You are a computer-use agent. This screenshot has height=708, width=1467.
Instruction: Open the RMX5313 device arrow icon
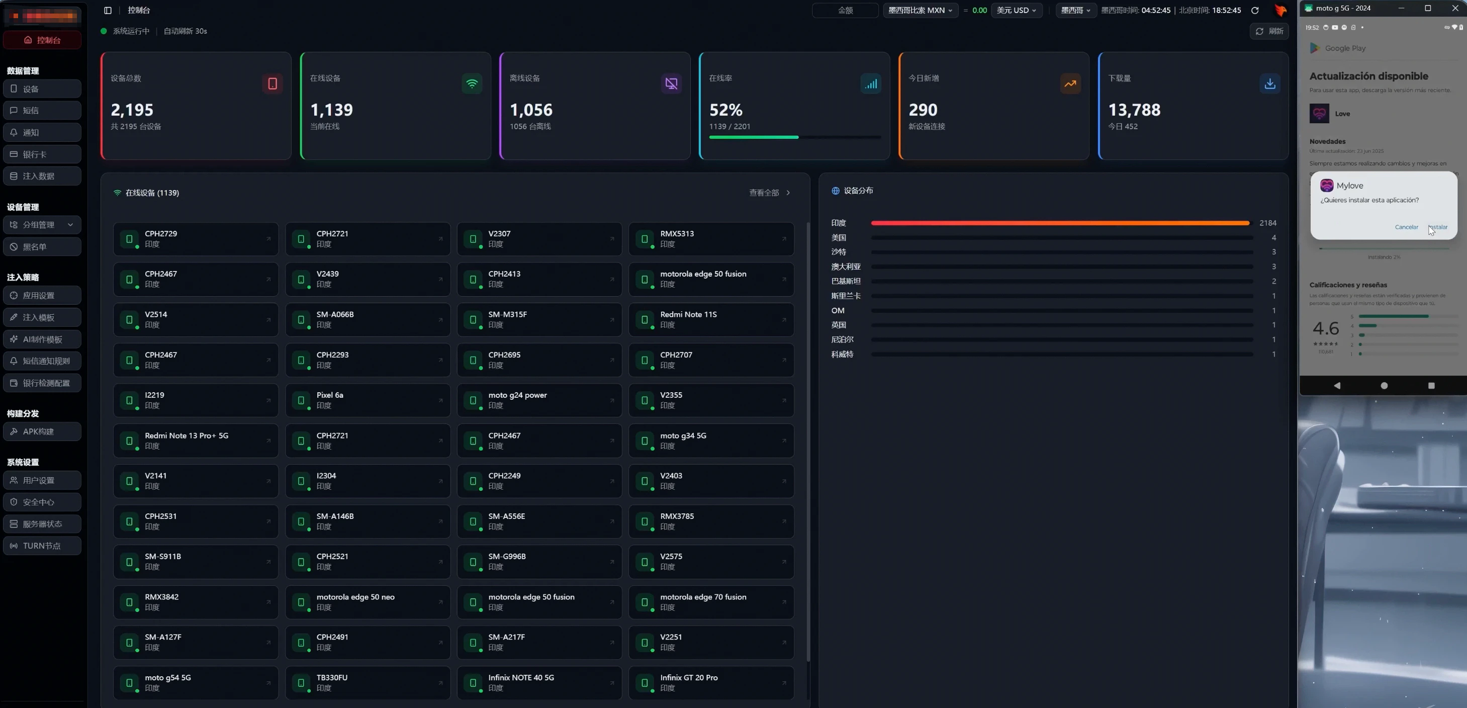click(784, 239)
